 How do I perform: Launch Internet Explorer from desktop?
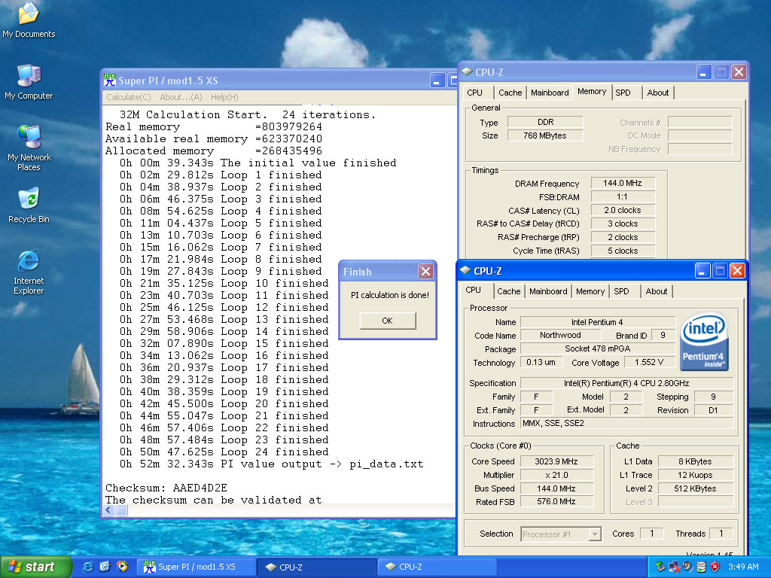[x=29, y=272]
